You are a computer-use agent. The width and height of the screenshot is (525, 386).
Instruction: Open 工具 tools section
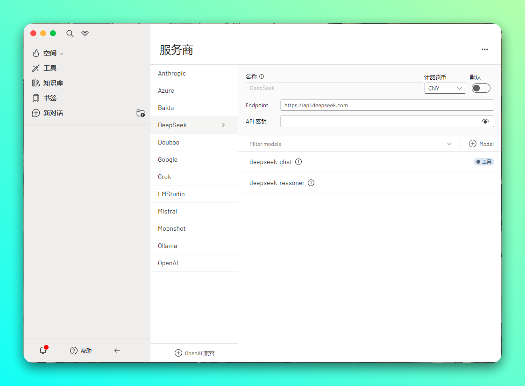coord(44,68)
